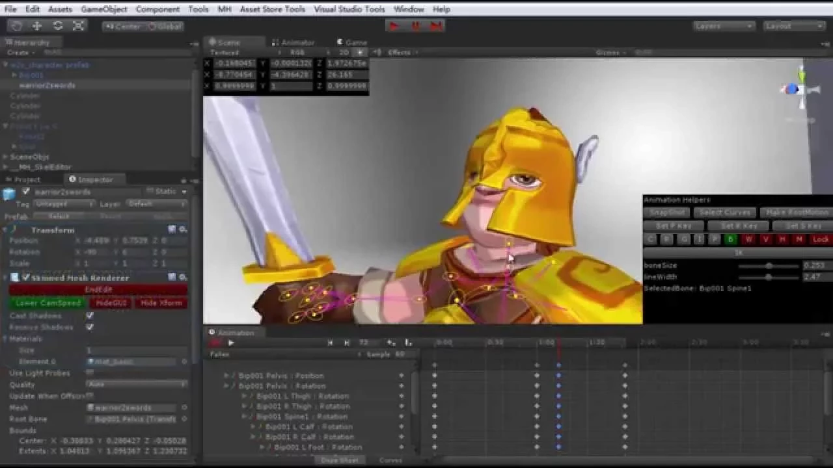Open the Assets menu
This screenshot has height=468, width=833.
point(60,9)
